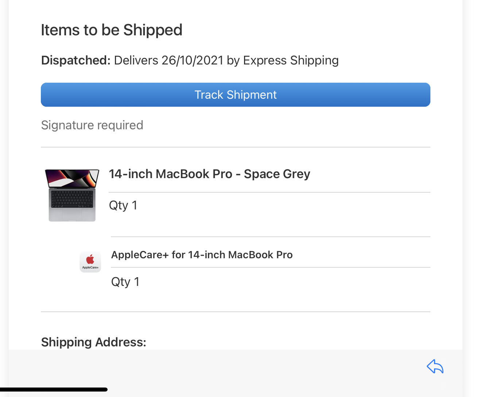Tap the MacBook screen wallpaper in thumbnail
This screenshot has width=480, height=397.
(72, 178)
